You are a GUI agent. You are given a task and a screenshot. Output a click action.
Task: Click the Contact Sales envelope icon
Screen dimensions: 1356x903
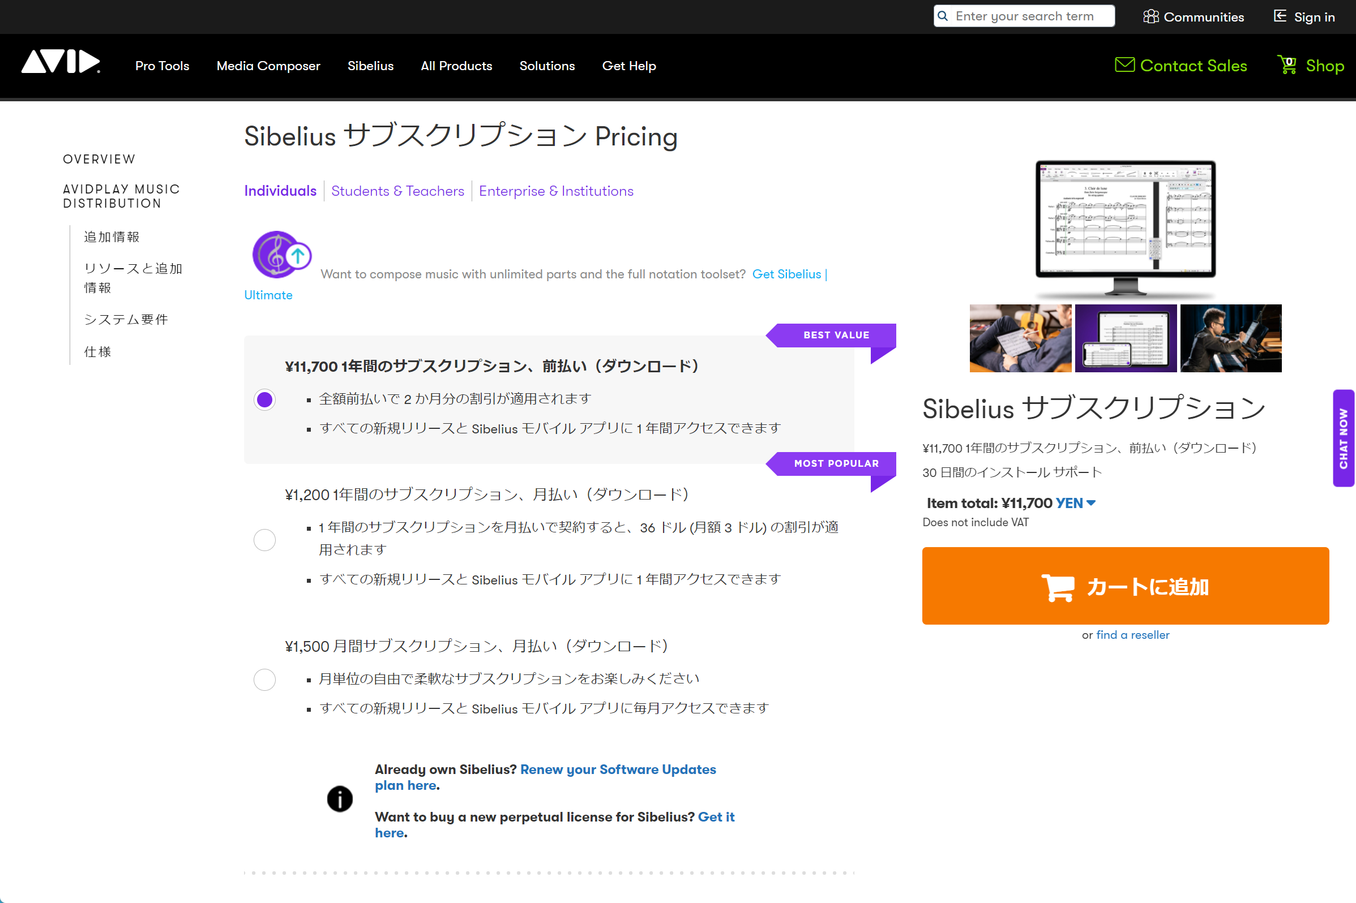click(x=1124, y=64)
